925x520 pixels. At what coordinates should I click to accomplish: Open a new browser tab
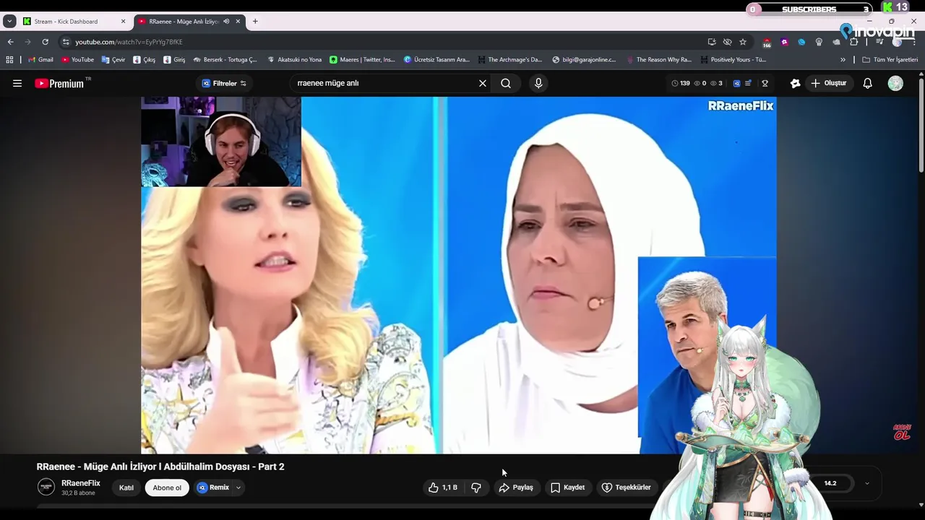coord(255,22)
